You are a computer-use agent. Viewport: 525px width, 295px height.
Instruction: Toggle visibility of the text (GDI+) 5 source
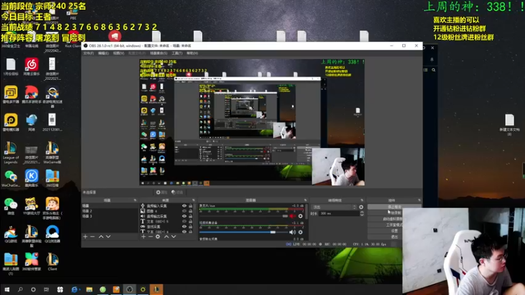pyautogui.click(x=184, y=222)
